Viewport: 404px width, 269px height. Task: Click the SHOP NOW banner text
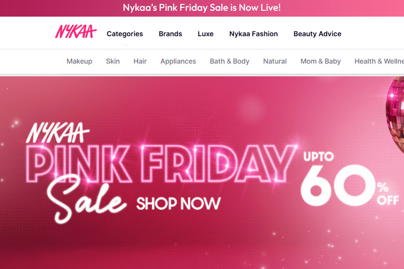[x=179, y=203]
